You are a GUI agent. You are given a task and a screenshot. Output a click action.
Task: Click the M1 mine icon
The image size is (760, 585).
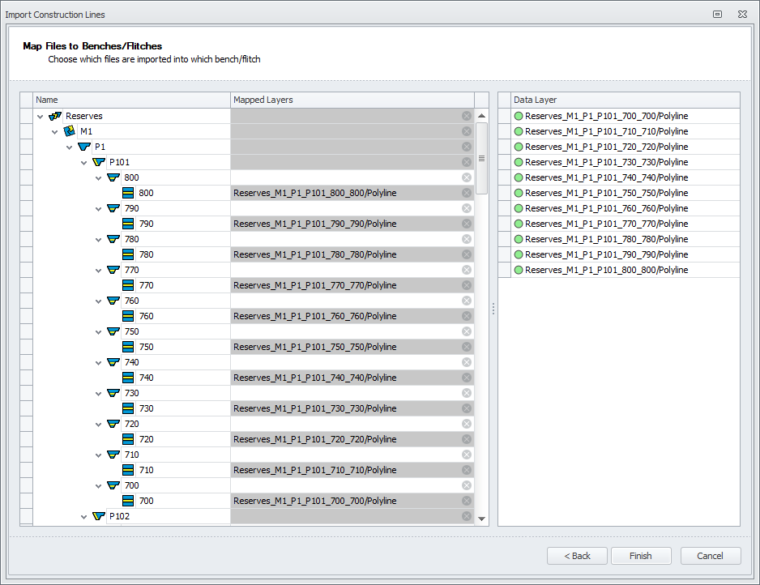(x=70, y=131)
